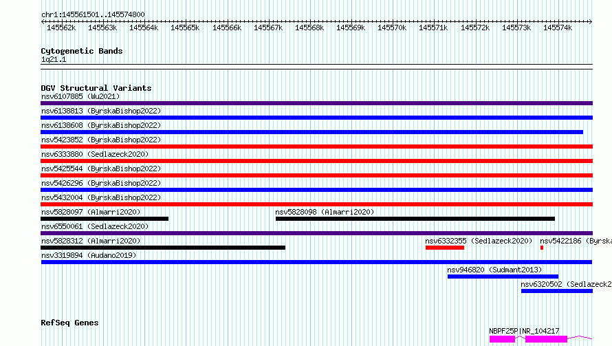Open the nsv6320502 variant label
This screenshot has width=612, height=346.
pyautogui.click(x=567, y=284)
